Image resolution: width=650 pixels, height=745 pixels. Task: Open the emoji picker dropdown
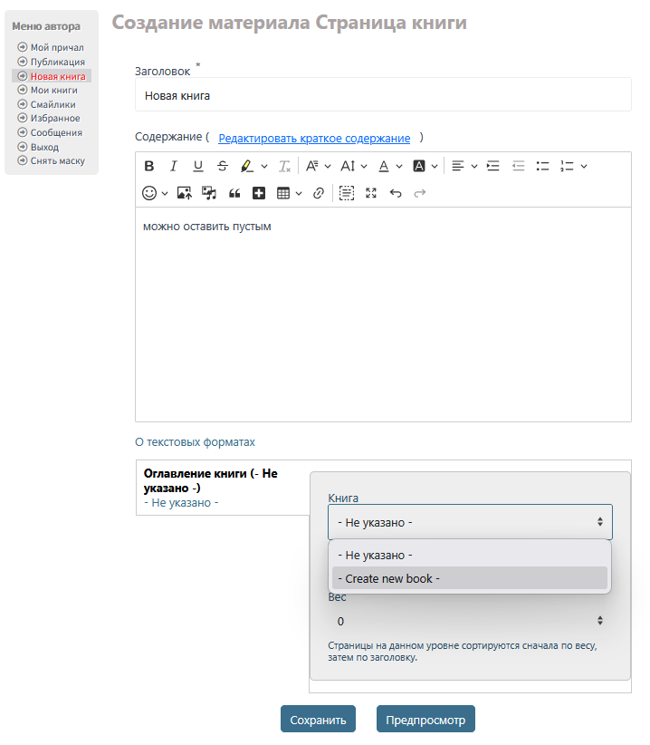(155, 193)
